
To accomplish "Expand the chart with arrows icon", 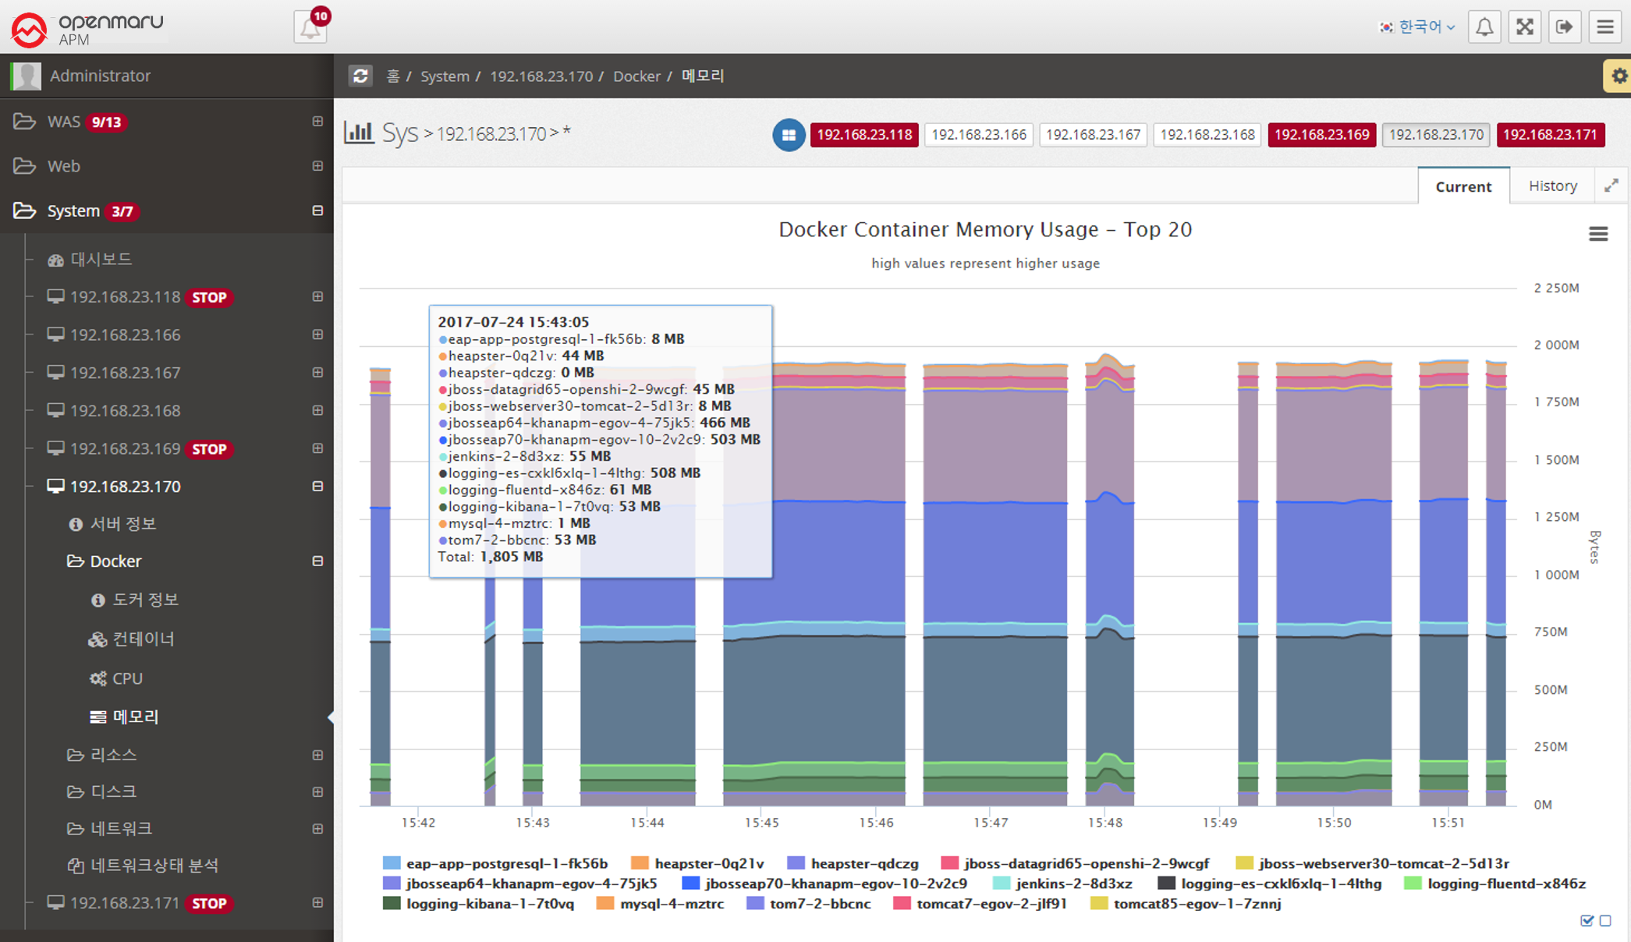I will [1611, 186].
